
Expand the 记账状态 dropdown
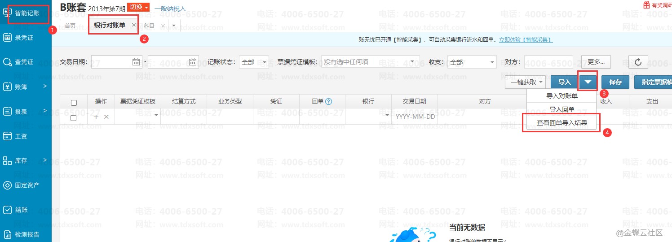[x=254, y=62]
